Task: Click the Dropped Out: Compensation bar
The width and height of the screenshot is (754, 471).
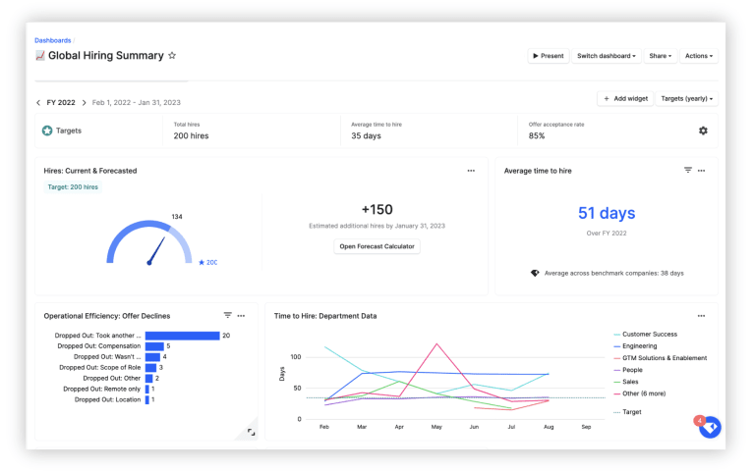Action: pyautogui.click(x=154, y=346)
